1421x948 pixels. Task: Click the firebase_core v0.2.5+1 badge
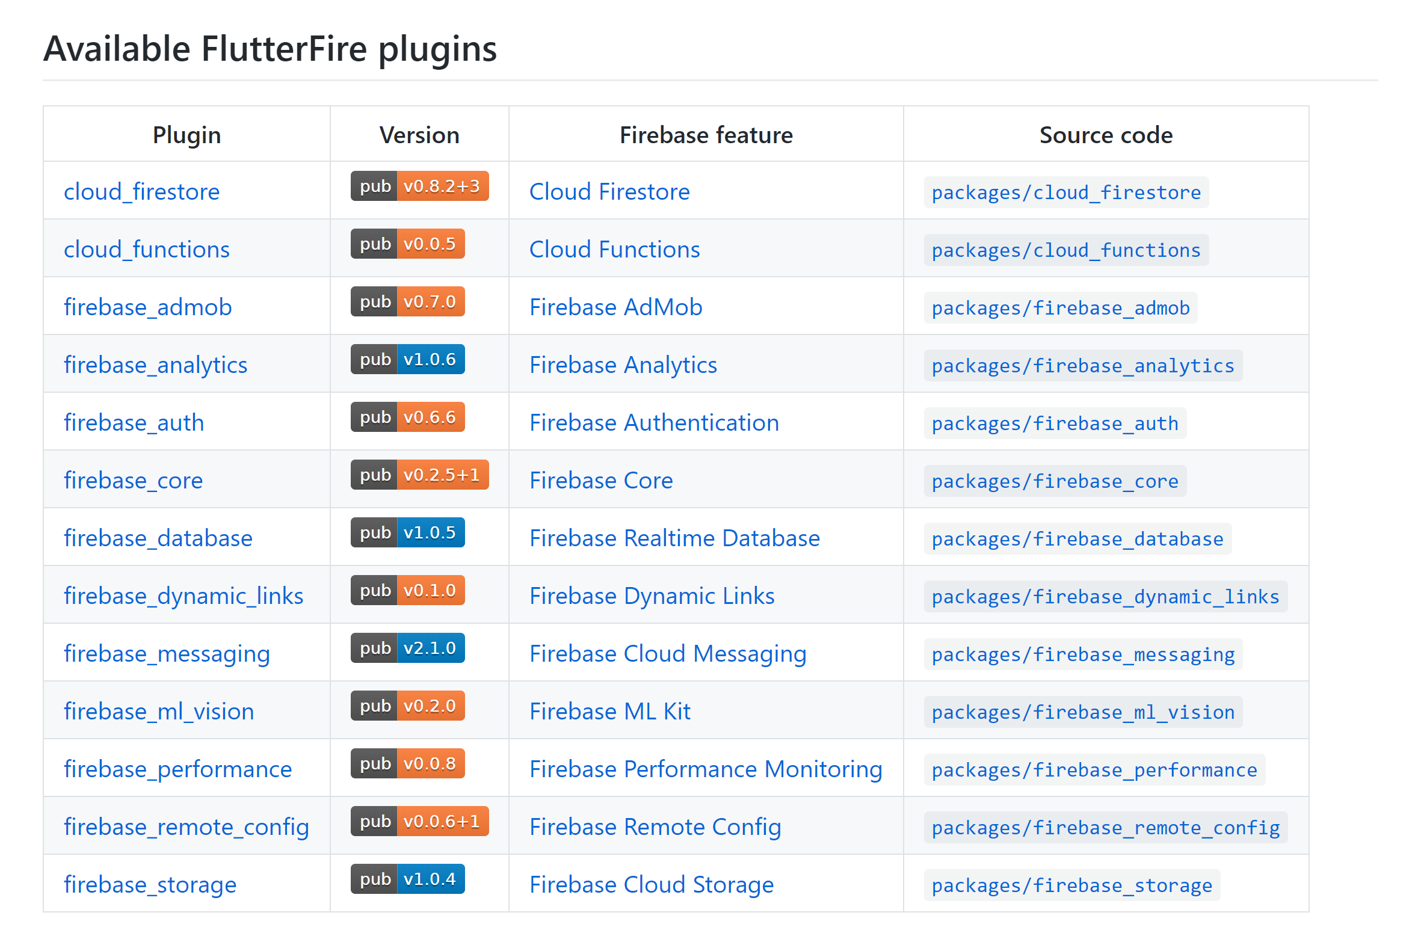click(419, 475)
